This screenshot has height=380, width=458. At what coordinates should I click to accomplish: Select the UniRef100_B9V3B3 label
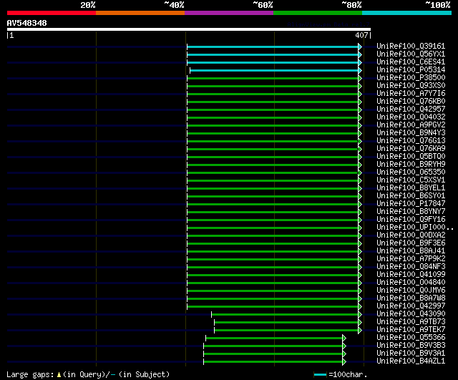[411, 346]
